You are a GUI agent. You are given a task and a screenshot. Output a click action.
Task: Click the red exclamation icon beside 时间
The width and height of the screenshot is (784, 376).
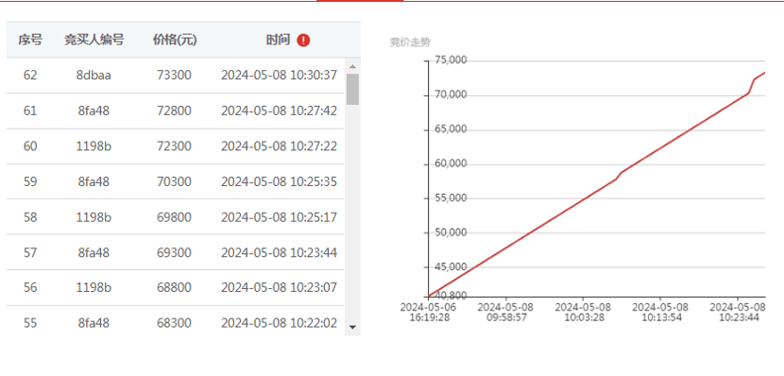(x=303, y=41)
